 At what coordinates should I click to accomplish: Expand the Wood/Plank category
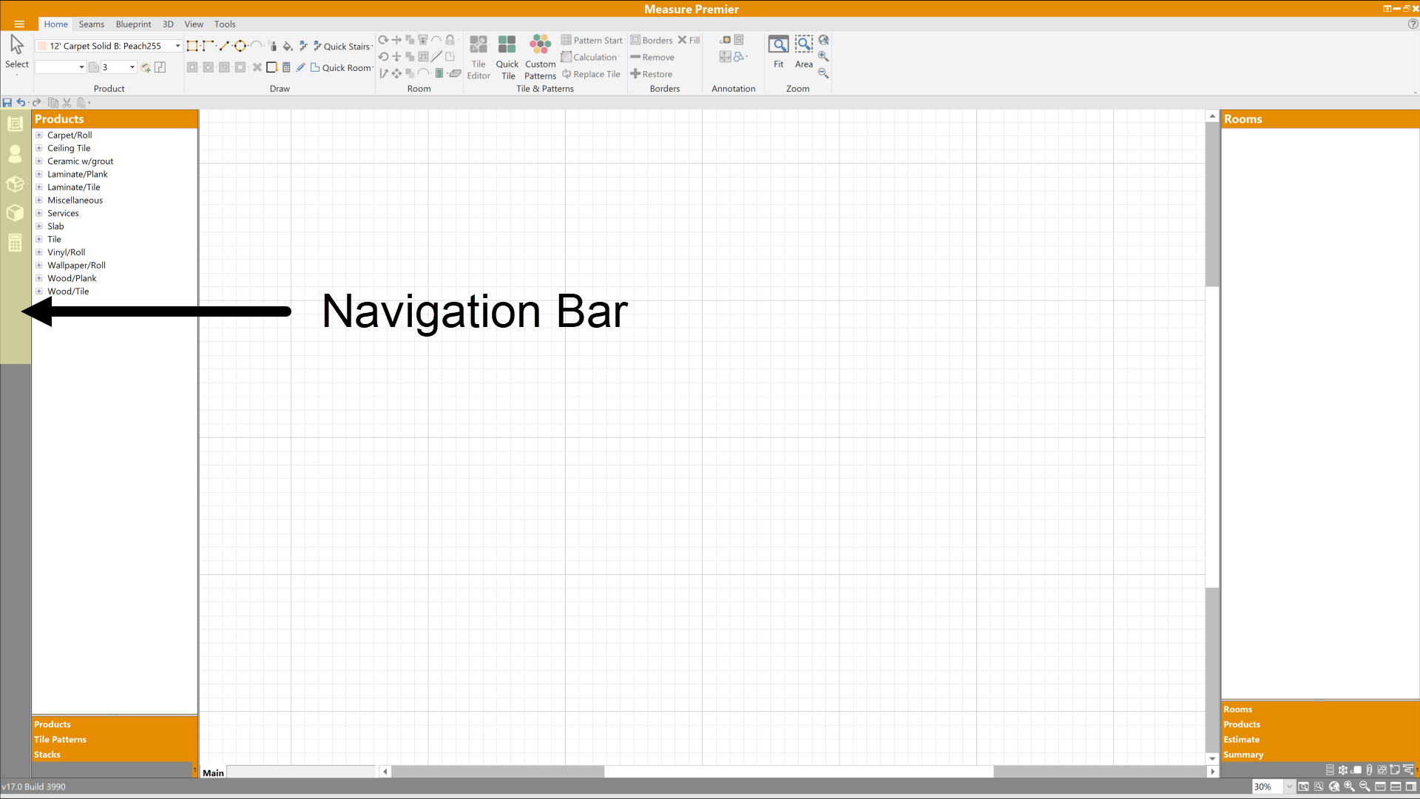(39, 278)
